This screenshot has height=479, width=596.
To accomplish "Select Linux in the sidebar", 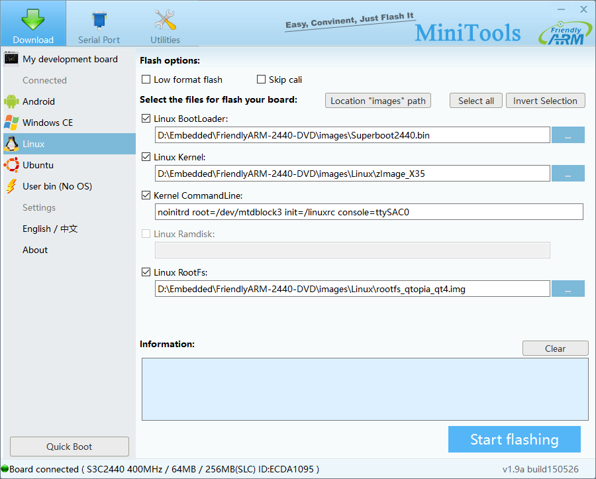I will [x=70, y=144].
